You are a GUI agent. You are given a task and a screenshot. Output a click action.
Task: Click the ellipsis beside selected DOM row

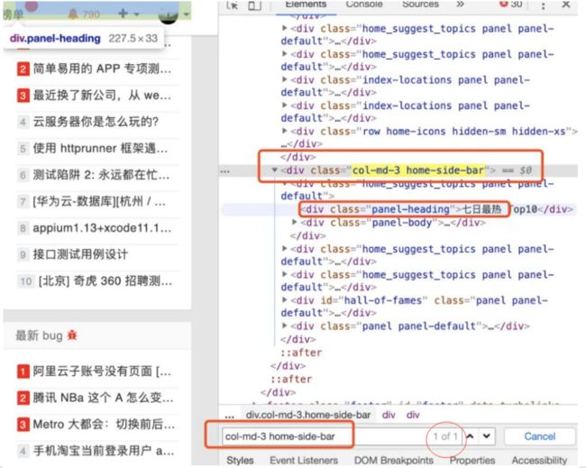[225, 171]
